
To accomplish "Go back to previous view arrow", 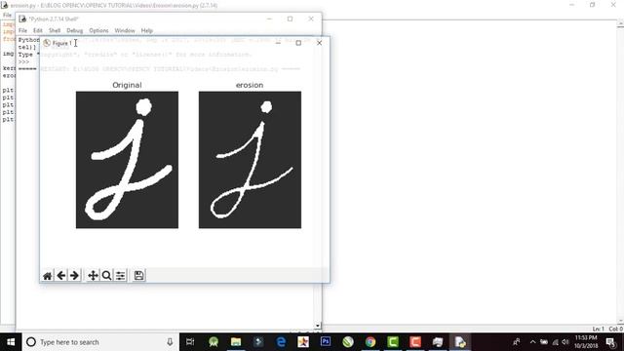I will (x=60, y=275).
